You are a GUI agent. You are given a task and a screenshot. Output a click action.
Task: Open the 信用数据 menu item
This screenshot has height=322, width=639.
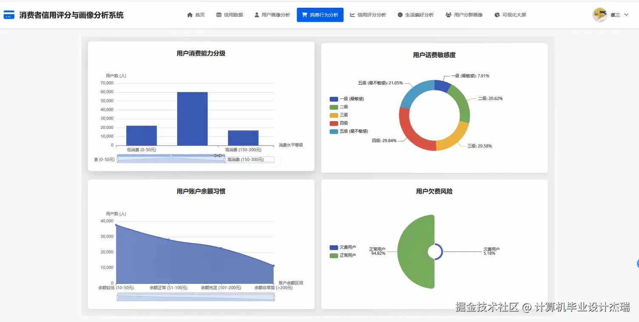pos(230,15)
